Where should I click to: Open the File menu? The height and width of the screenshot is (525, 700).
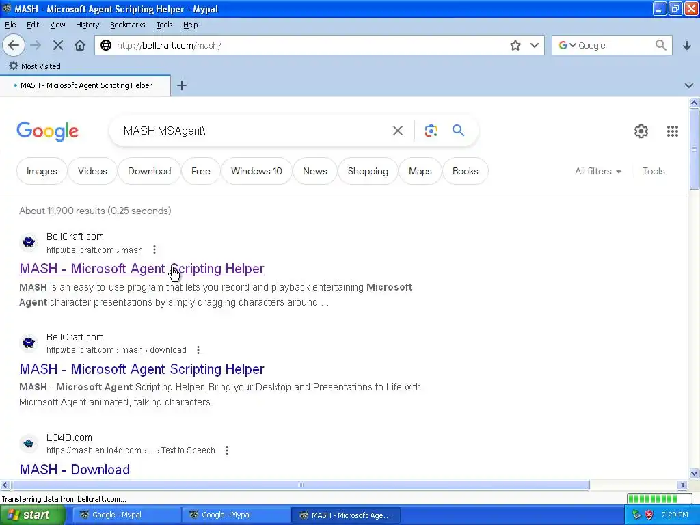(10, 25)
